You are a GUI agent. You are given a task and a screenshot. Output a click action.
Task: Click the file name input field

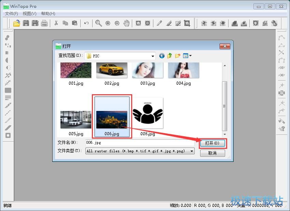click(x=140, y=143)
